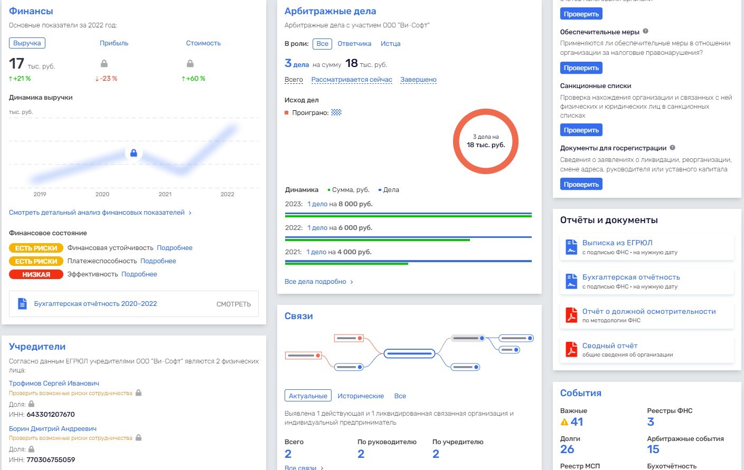This screenshot has width=744, height=470.
Task: Click the document icon beside Бухгалтерская отчётность 2020–2022
Action: tap(22, 304)
